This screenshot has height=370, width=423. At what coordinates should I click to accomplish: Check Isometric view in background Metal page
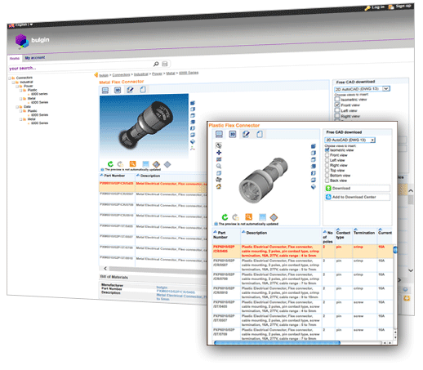pyautogui.click(x=337, y=100)
